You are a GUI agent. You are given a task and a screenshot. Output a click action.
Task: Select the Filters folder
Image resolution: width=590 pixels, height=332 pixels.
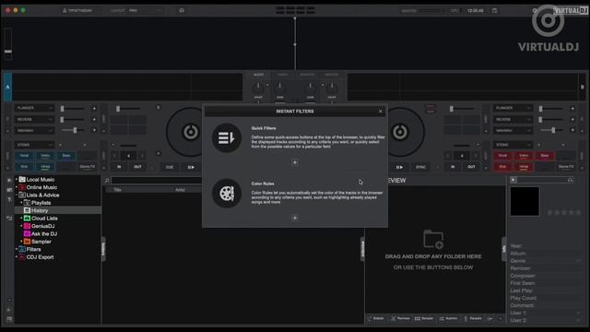(x=33, y=249)
